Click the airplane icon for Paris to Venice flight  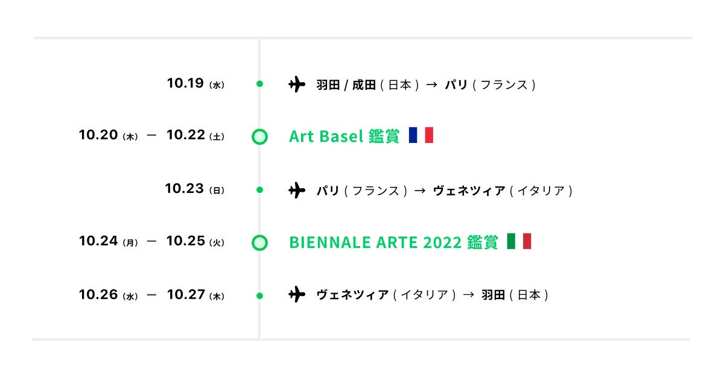pos(297,191)
